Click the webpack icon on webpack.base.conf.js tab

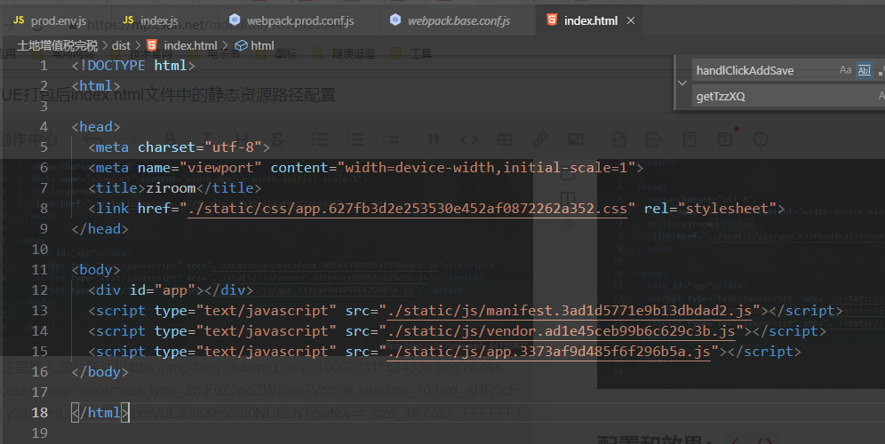(x=395, y=20)
